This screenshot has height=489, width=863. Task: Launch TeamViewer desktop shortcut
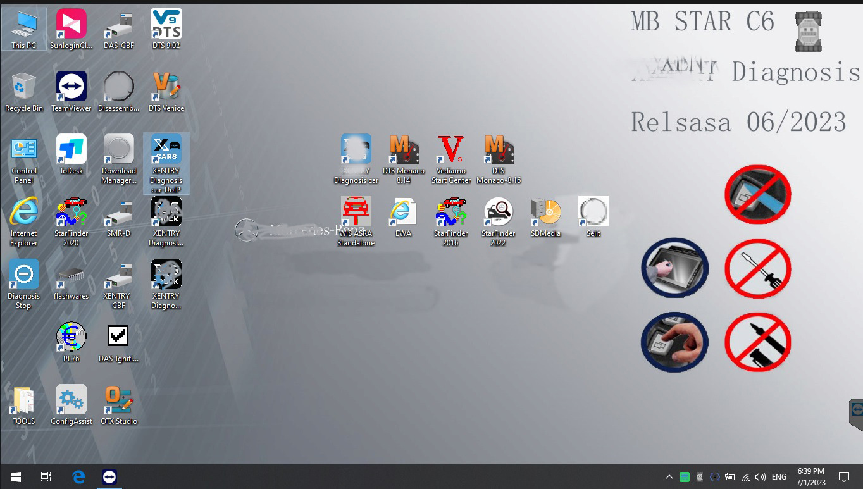71,92
